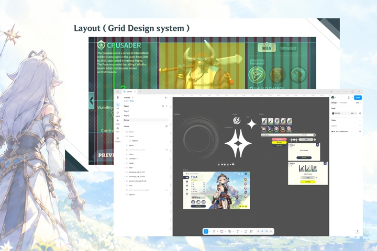Switch to Design mode in bottom toolbar
The height and width of the screenshot is (251, 377).
coord(262,231)
